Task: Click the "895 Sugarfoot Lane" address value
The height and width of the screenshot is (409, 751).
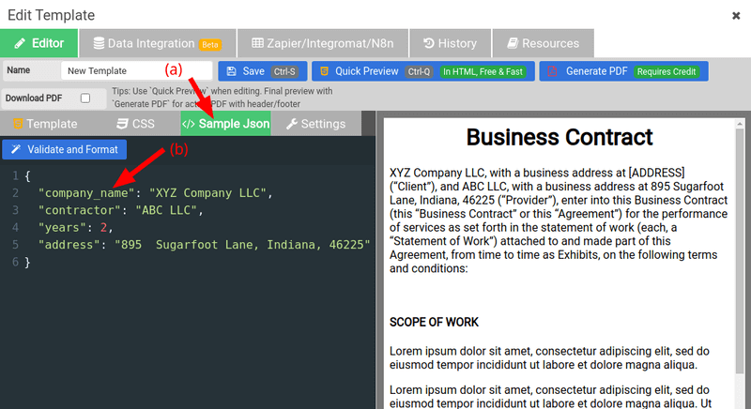Action: click(242, 245)
